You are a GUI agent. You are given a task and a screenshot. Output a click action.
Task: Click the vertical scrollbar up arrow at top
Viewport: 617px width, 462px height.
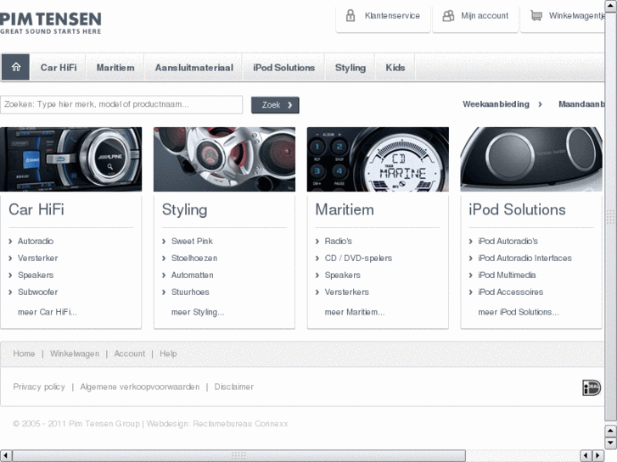point(611,6)
